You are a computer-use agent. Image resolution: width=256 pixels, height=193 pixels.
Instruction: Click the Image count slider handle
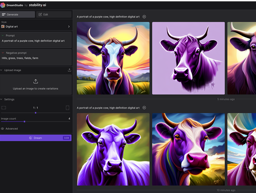click(x=25, y=121)
